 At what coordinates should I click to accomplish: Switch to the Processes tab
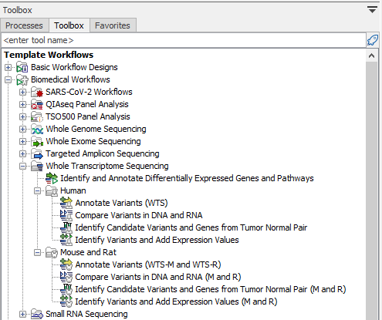tap(24, 25)
